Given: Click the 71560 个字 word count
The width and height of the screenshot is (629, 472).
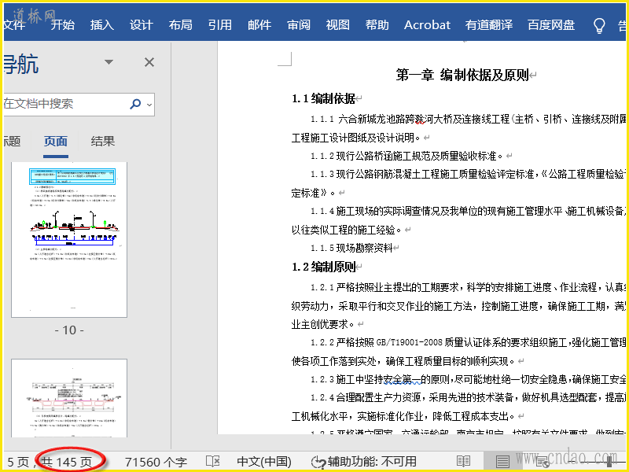Looking at the screenshot, I should pos(156,462).
